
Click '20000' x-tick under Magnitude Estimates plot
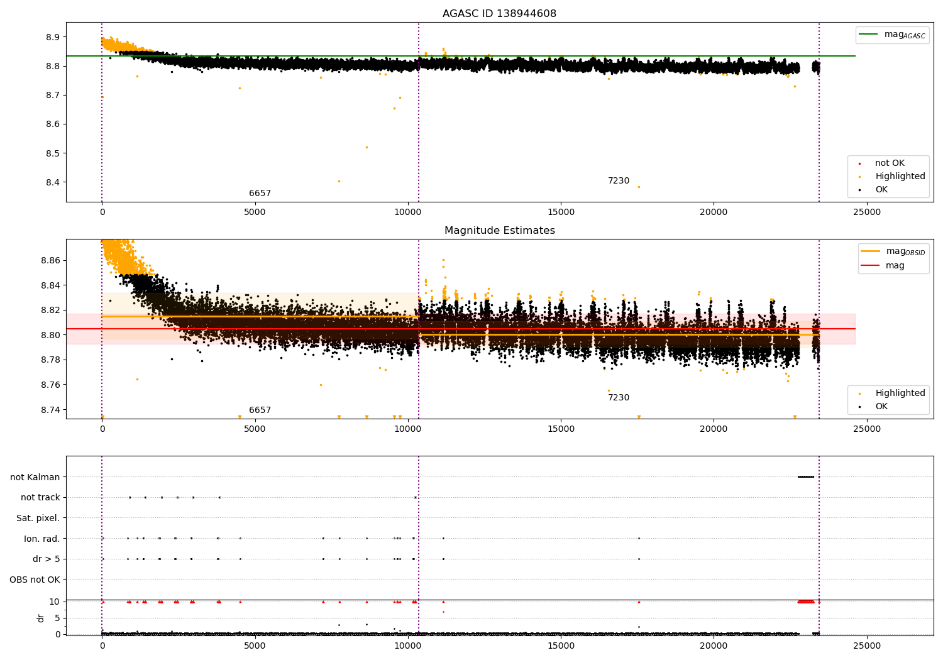[714, 429]
